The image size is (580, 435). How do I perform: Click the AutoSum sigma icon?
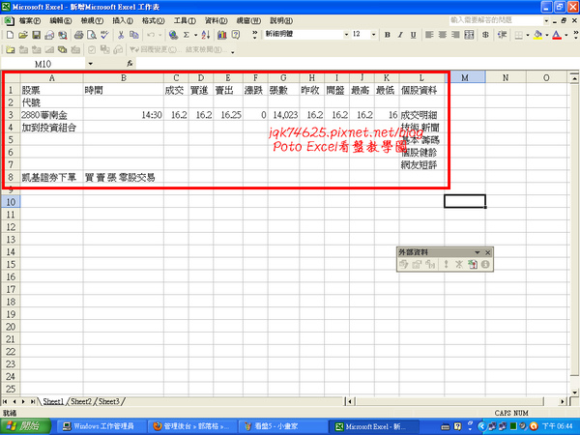pos(187,35)
